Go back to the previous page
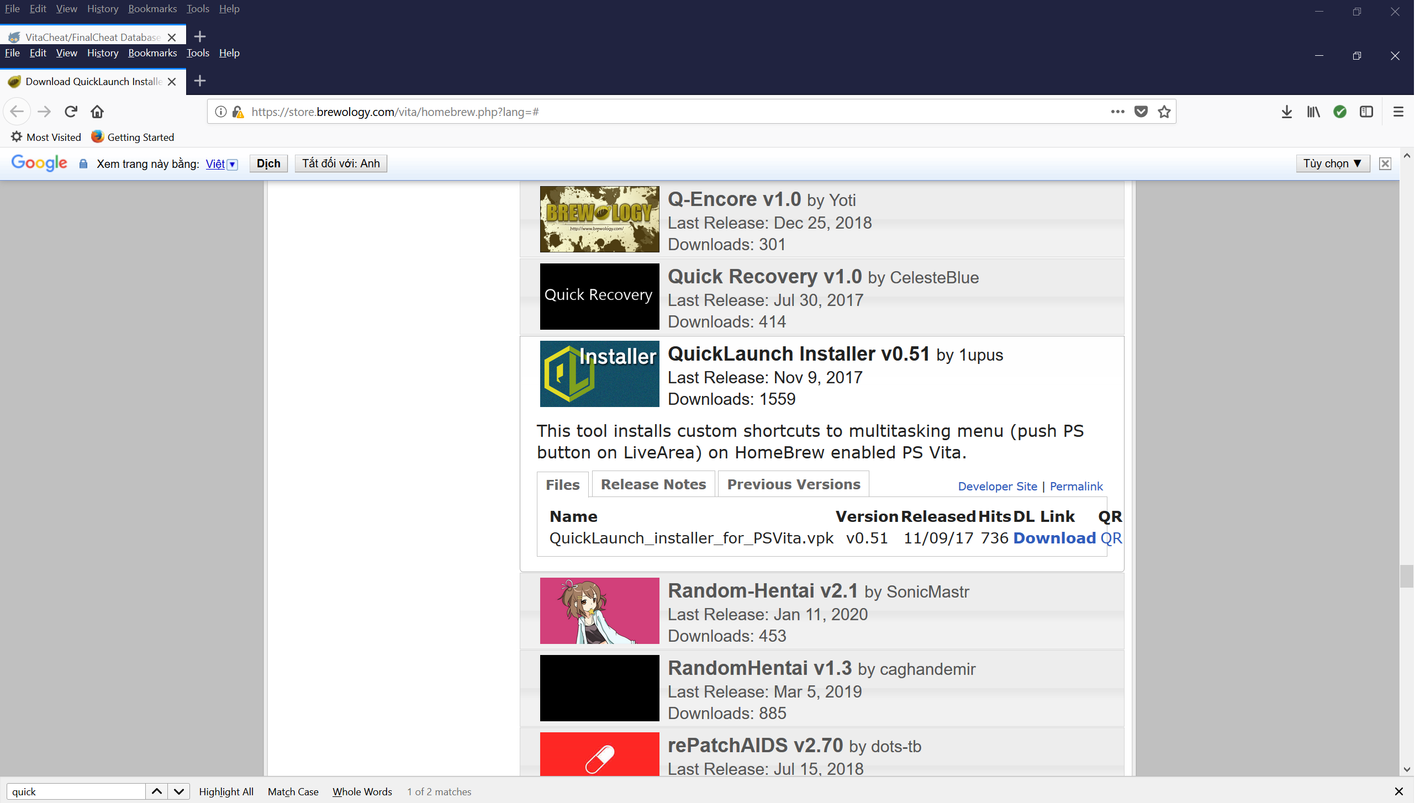The width and height of the screenshot is (1425, 803). pos(17,112)
